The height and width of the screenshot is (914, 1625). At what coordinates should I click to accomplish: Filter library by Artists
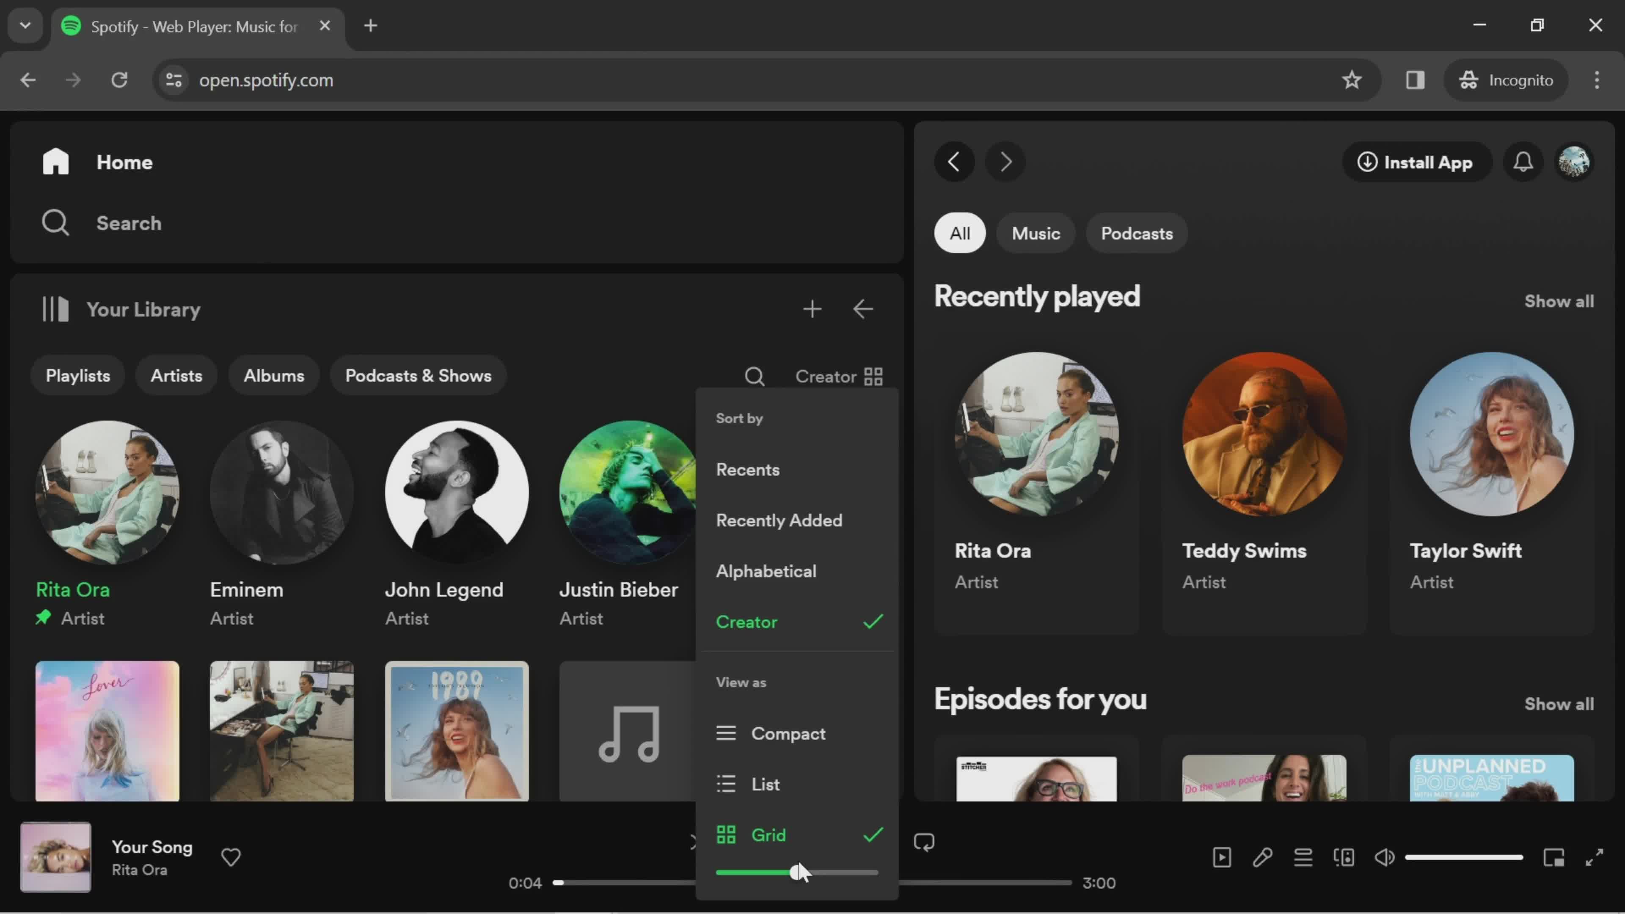(x=176, y=376)
